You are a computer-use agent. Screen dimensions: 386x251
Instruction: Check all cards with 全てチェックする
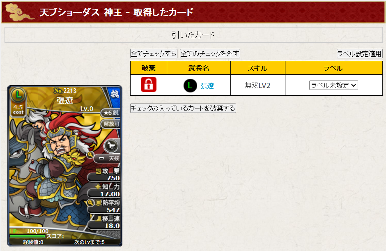coord(154,54)
